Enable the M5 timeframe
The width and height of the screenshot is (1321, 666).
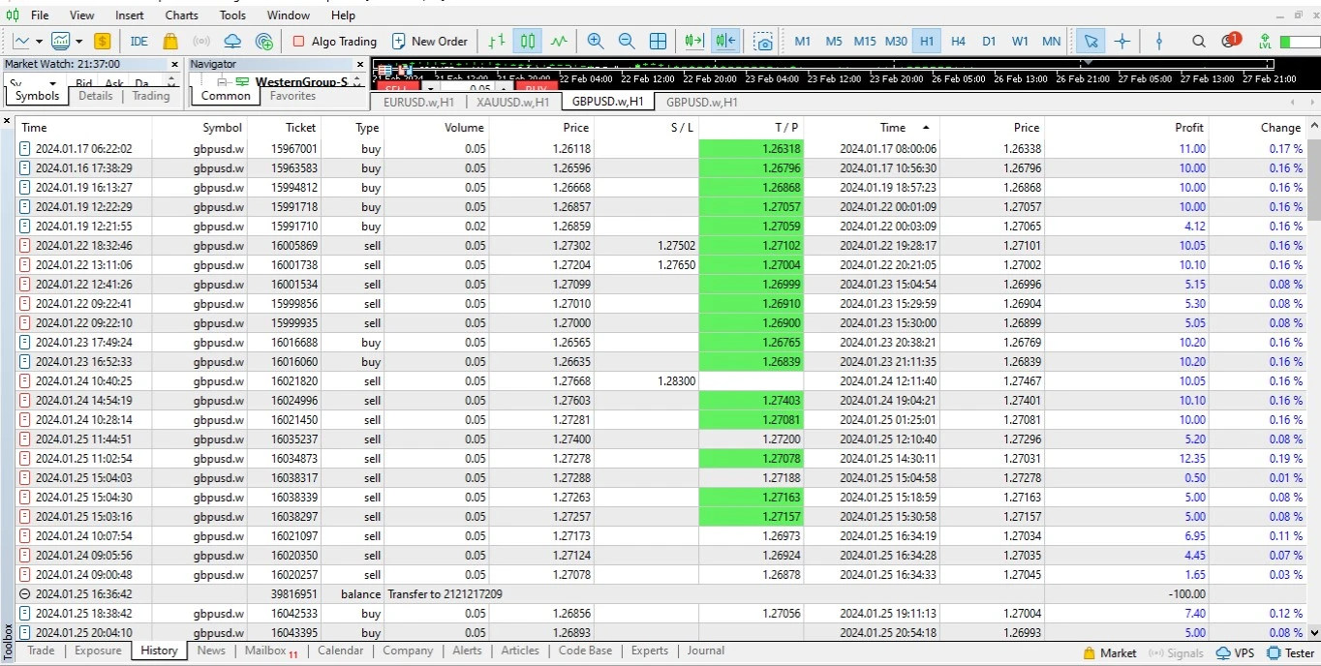834,41
